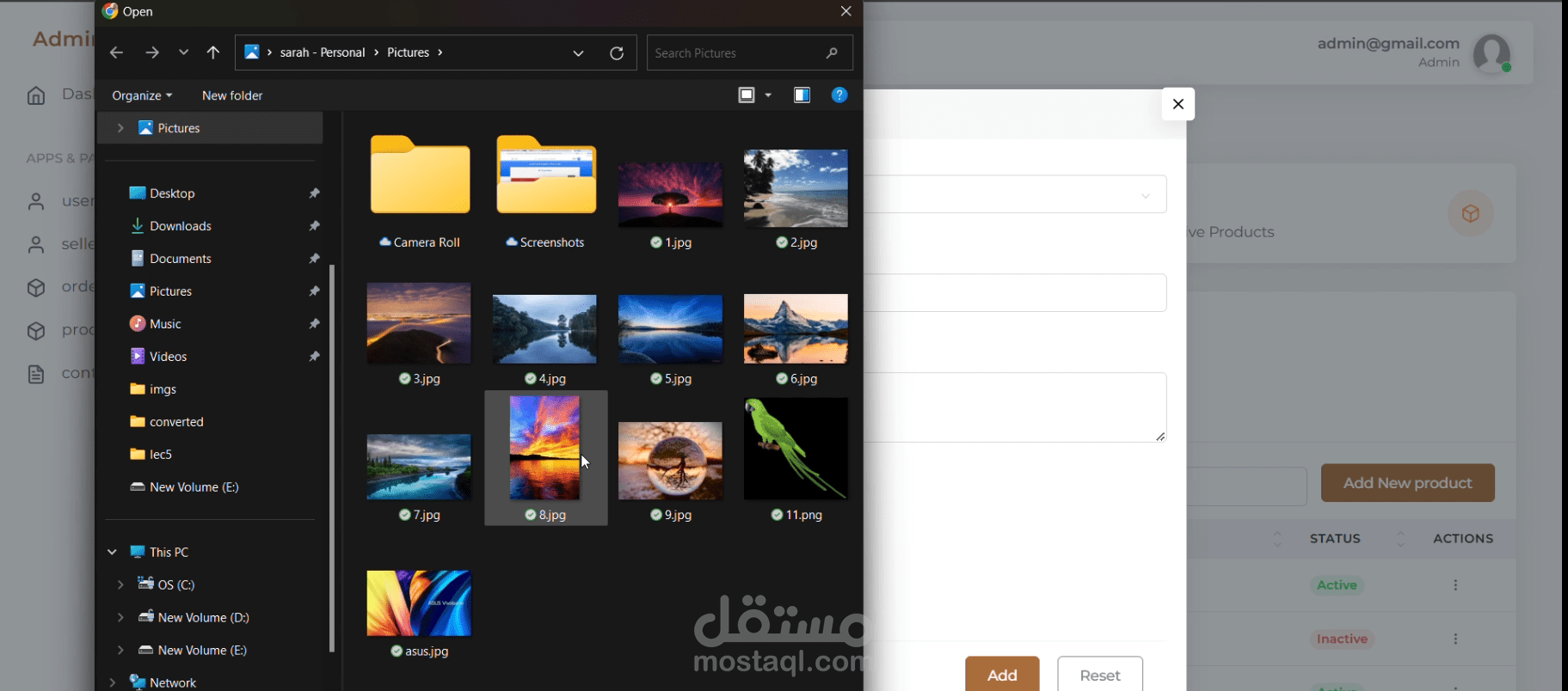Click Add New product button
This screenshot has height=691, width=1568.
1408,483
